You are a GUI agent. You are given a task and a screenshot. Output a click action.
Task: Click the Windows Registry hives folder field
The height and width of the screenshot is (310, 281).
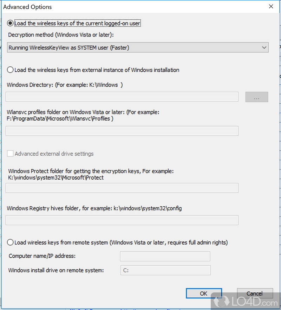(x=122, y=220)
